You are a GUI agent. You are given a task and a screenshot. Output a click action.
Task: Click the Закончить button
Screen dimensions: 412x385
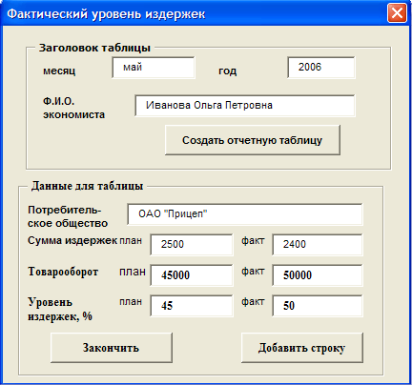click(112, 348)
